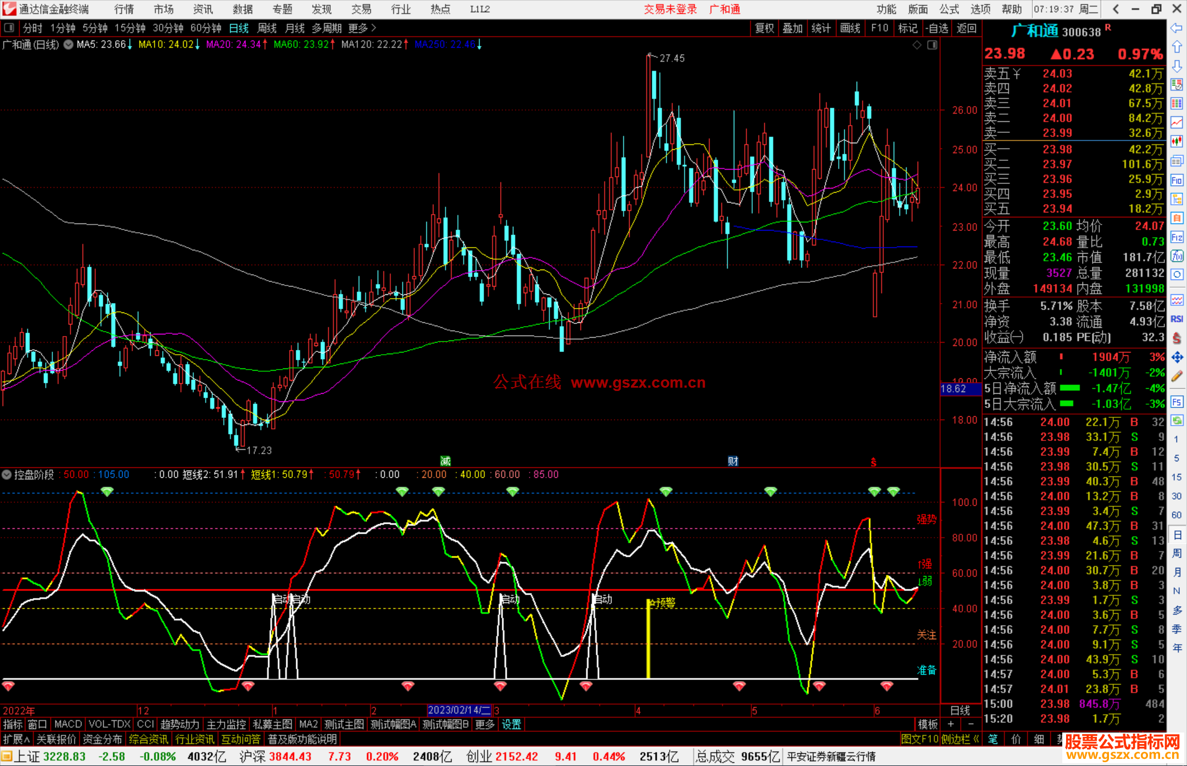Toggle the panel icon left of 分时

click(x=9, y=27)
